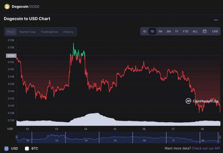Click the x-axis date label 18
This screenshot has width=223, height=153.
click(202, 129)
